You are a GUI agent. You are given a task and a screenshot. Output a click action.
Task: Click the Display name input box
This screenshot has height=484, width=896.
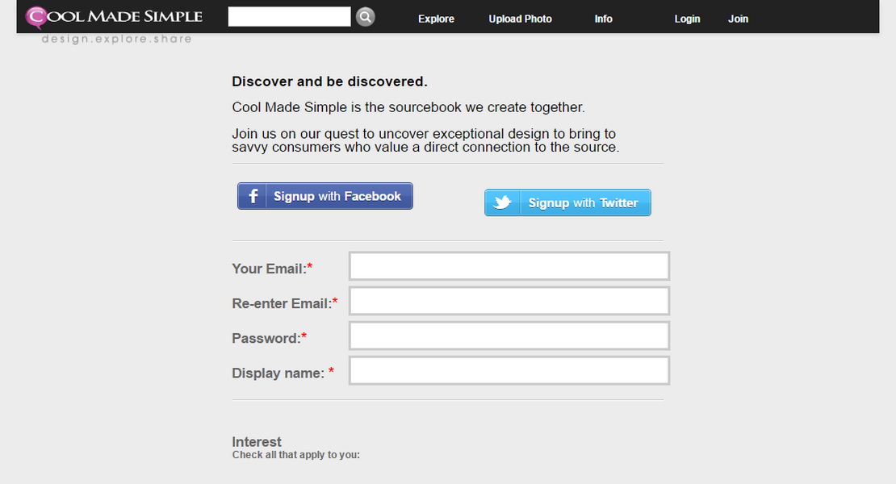point(509,370)
